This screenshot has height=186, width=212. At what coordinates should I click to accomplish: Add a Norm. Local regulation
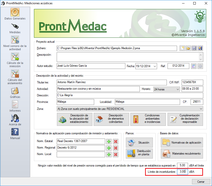point(109,155)
